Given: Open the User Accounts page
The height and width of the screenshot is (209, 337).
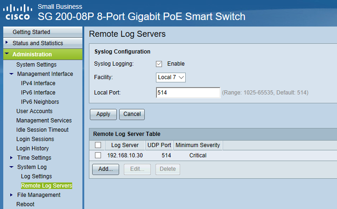Looking at the screenshot, I should click(x=34, y=111).
